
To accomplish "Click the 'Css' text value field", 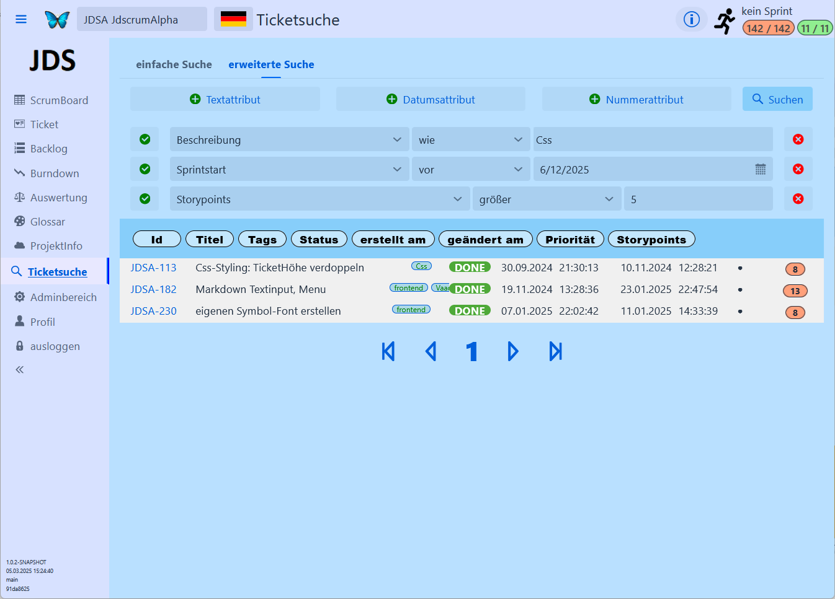I will click(x=653, y=139).
